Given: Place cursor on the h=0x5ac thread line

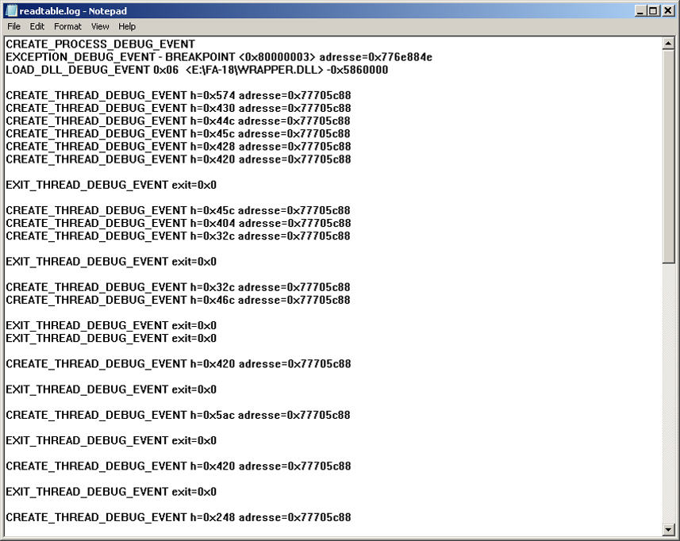Looking at the screenshot, I should coord(178,415).
